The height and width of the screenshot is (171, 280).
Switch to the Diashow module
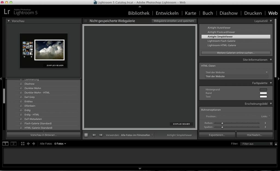click(229, 13)
